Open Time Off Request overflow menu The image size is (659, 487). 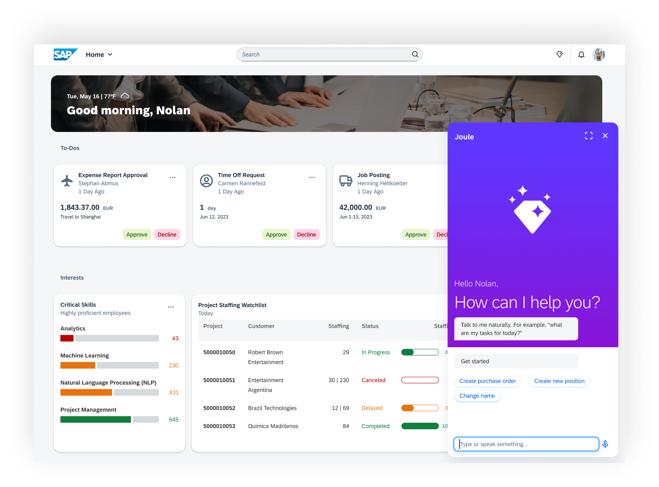pos(312,178)
